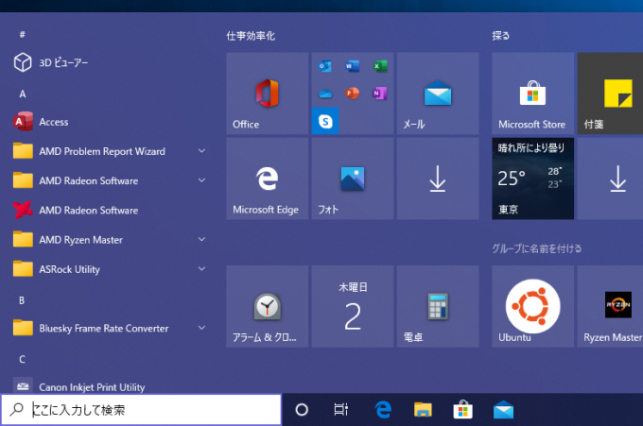Open the Office tile
Viewport: 643px width, 426px height.
point(267,93)
